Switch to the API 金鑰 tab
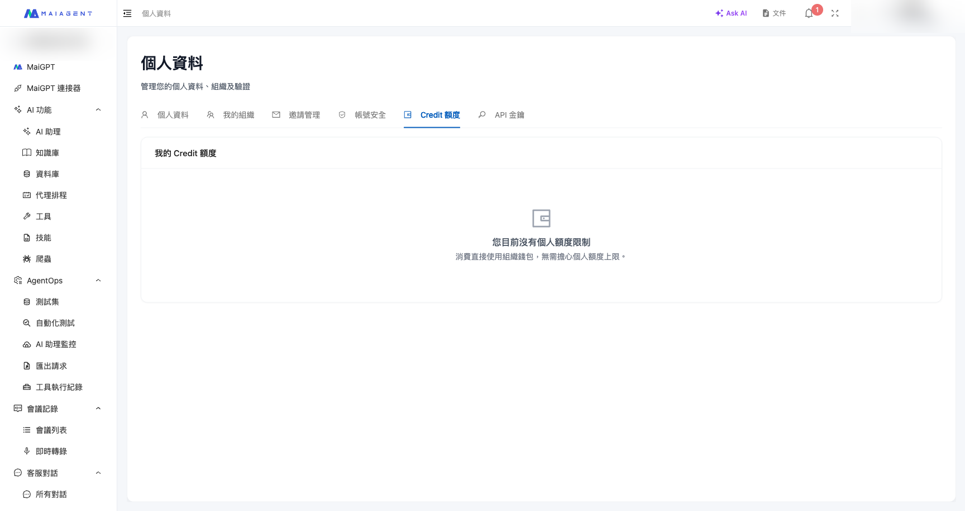This screenshot has width=965, height=511. point(501,115)
